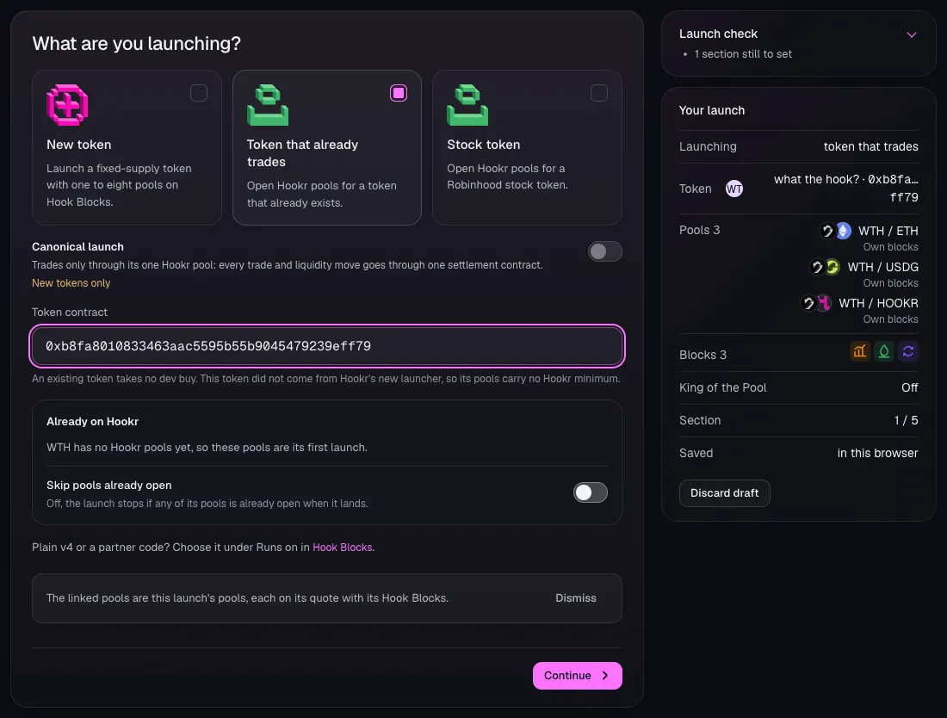This screenshot has width=947, height=718.
Task: Click the WTH / ETH pool name
Action: click(x=888, y=231)
